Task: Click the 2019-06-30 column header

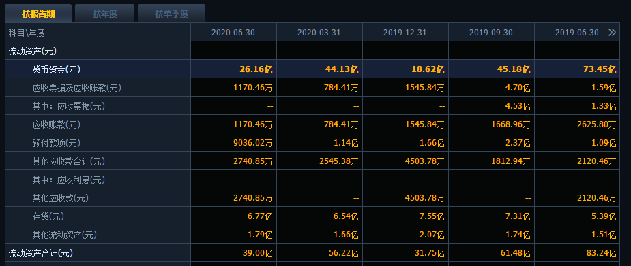Action: (576, 33)
